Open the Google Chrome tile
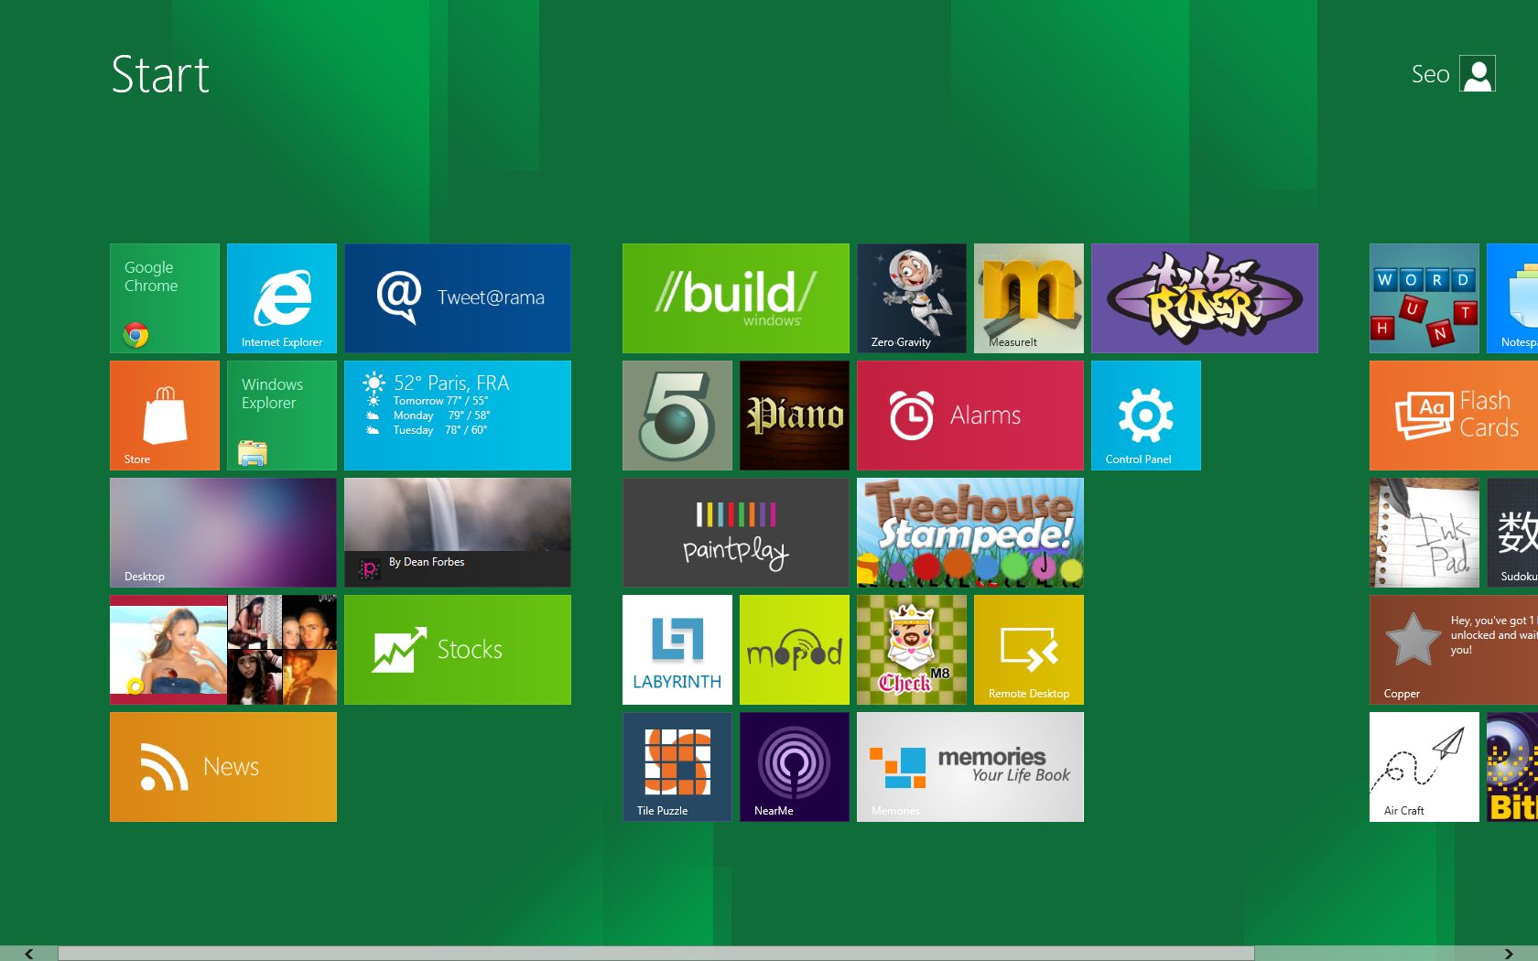1538x961 pixels. tap(165, 298)
